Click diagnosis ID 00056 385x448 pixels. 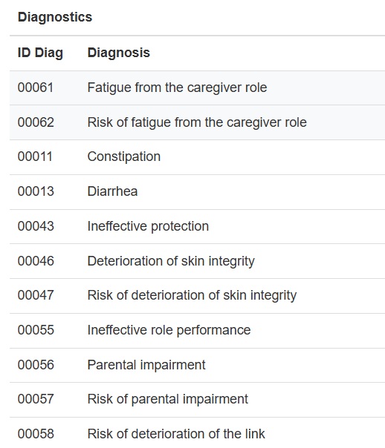(x=36, y=365)
